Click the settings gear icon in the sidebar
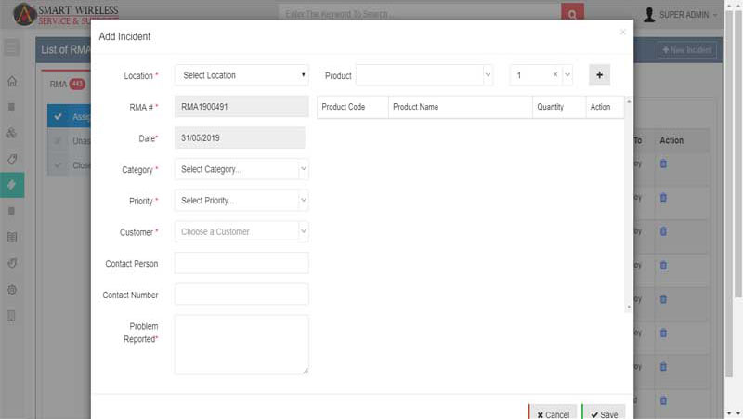 pyautogui.click(x=12, y=290)
